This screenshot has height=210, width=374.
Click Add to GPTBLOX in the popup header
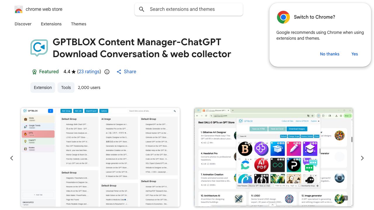[302, 121]
